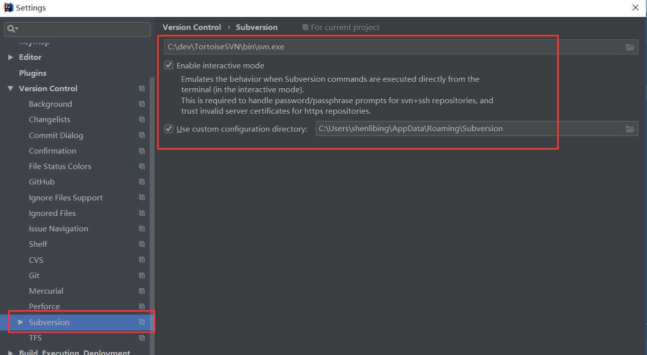Open the Changelists settings
The height and width of the screenshot is (355, 647).
click(x=49, y=120)
